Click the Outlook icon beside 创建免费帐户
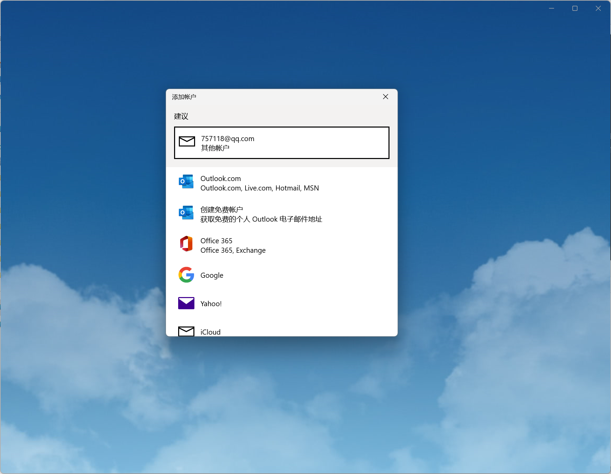The height and width of the screenshot is (474, 611). point(186,213)
